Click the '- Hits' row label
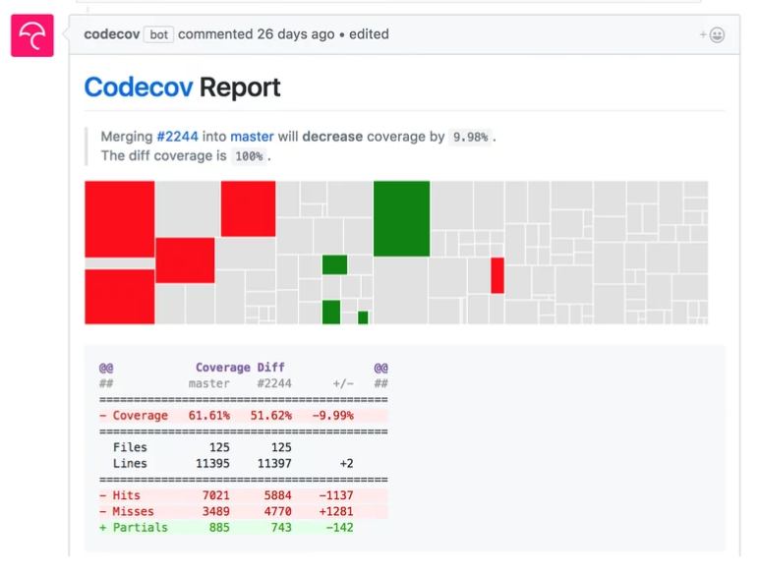The width and height of the screenshot is (759, 574). coord(120,495)
